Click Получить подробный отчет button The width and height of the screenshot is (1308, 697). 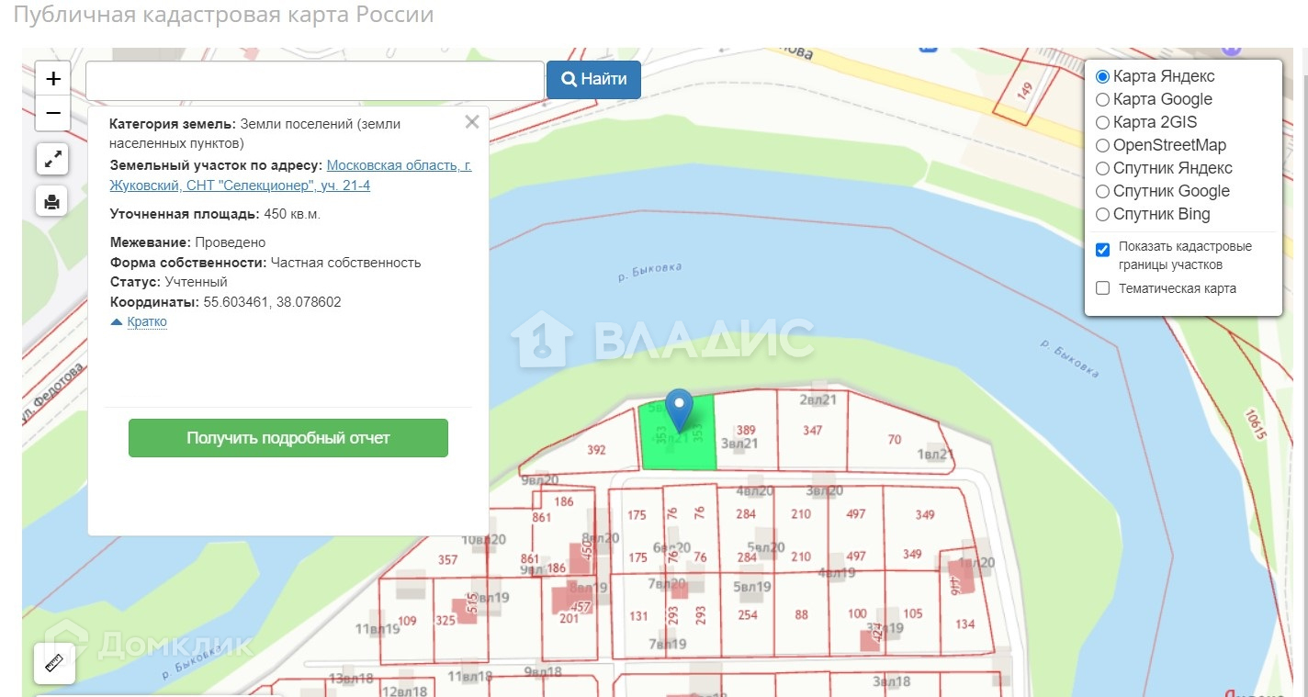[x=288, y=438]
